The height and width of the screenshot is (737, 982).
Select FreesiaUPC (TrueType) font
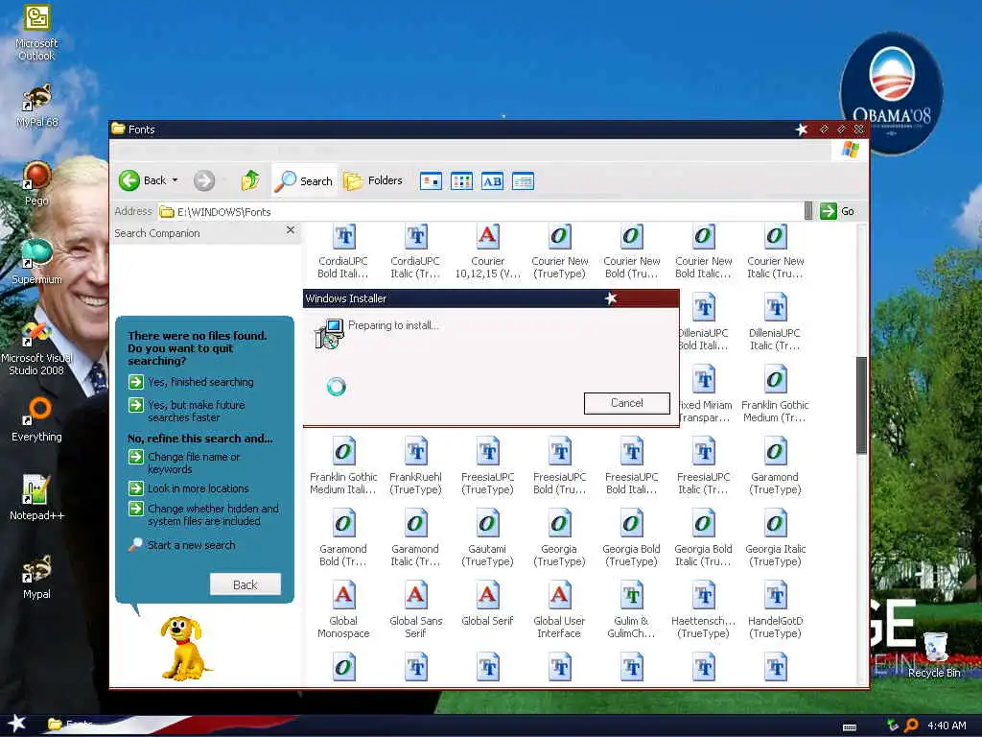[487, 467]
